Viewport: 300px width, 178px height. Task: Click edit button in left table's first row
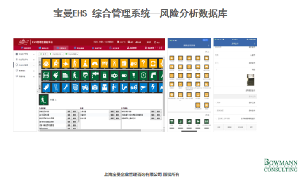[69, 111]
